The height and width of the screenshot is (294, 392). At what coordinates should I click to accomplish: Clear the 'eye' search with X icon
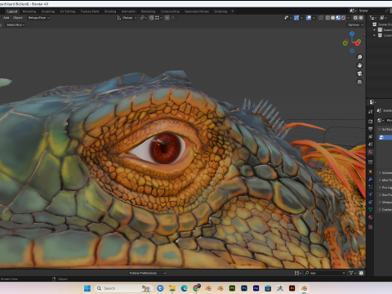point(344,273)
